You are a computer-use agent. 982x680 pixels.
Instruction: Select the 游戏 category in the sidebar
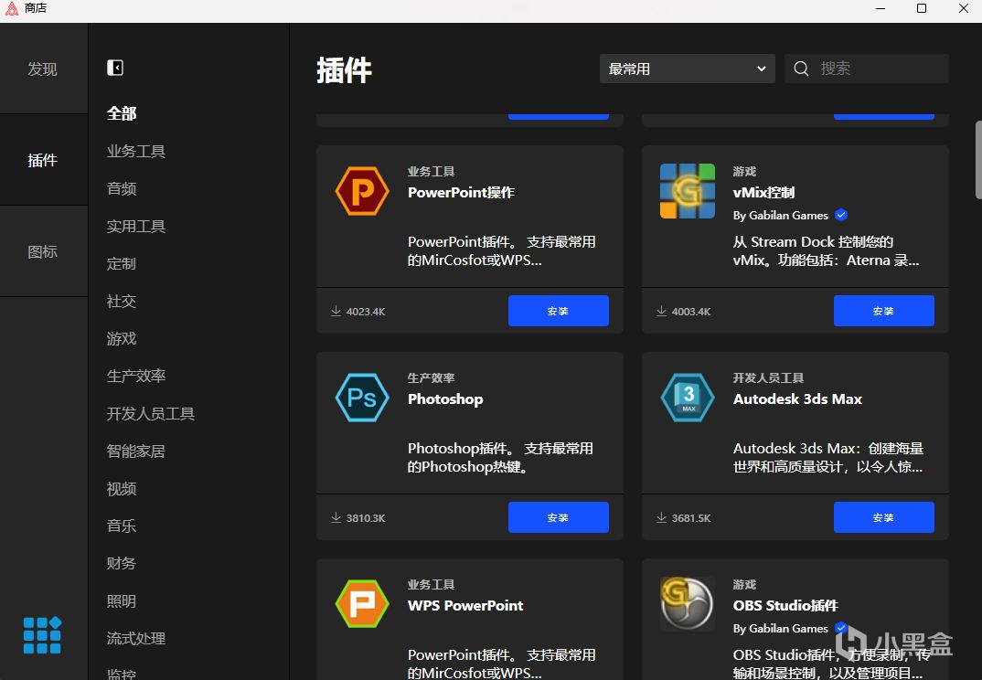122,339
